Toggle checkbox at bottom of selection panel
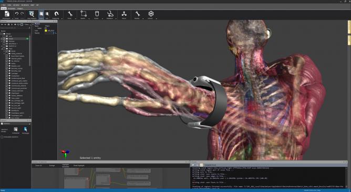The width and height of the screenshot is (351, 192). point(2,137)
